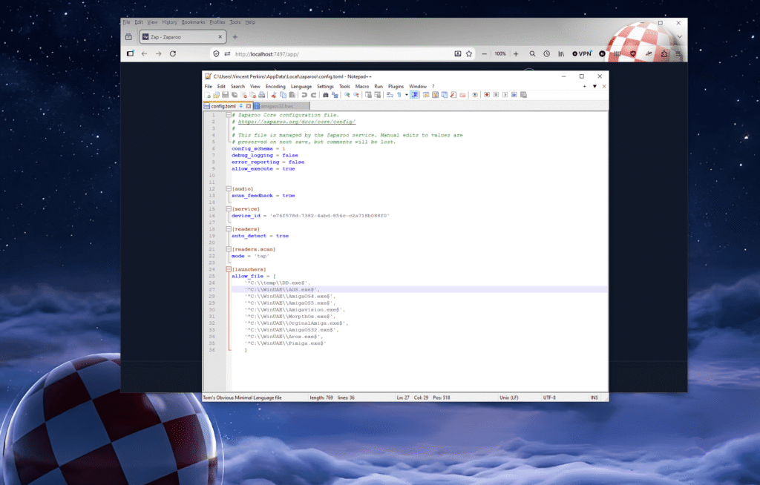Click the Save All toolbar icon

tap(235, 95)
